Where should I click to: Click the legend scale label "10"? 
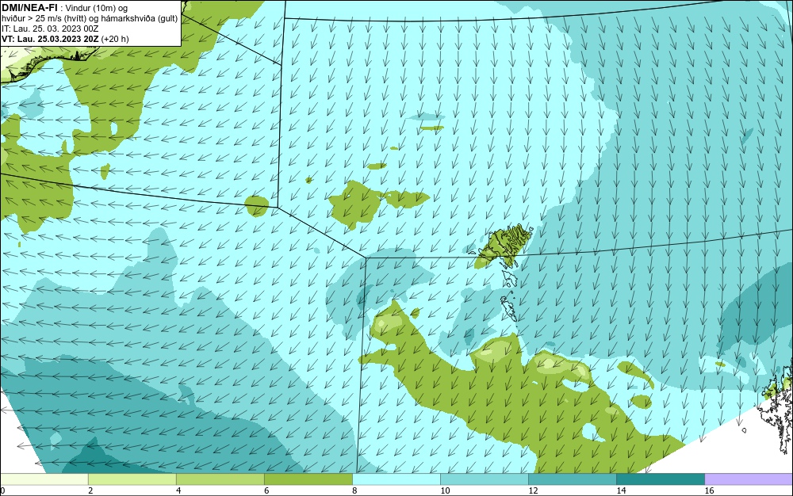pyautogui.click(x=445, y=490)
